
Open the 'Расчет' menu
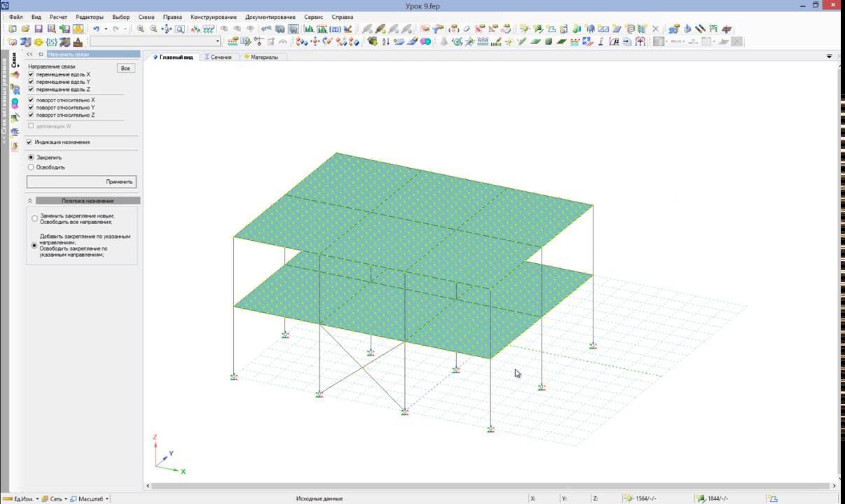(x=58, y=17)
